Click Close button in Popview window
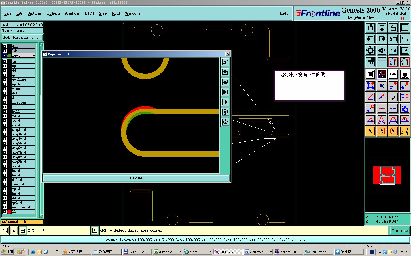The height and width of the screenshot is (256, 411). (136, 178)
